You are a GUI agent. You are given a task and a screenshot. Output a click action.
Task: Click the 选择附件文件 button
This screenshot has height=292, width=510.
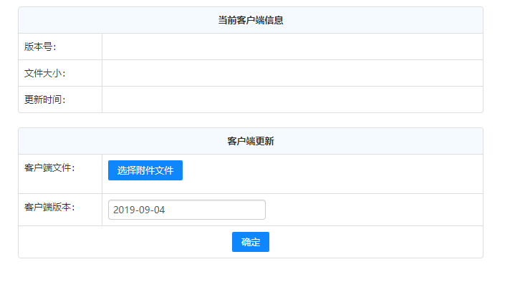(145, 170)
